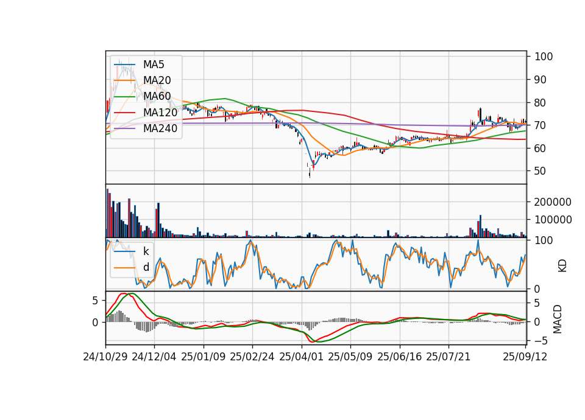Click the lowest candlestick near price 48

point(310,173)
